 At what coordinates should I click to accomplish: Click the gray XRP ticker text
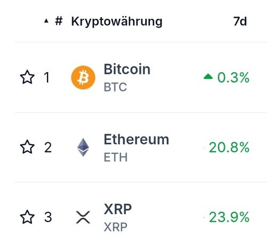point(115,227)
